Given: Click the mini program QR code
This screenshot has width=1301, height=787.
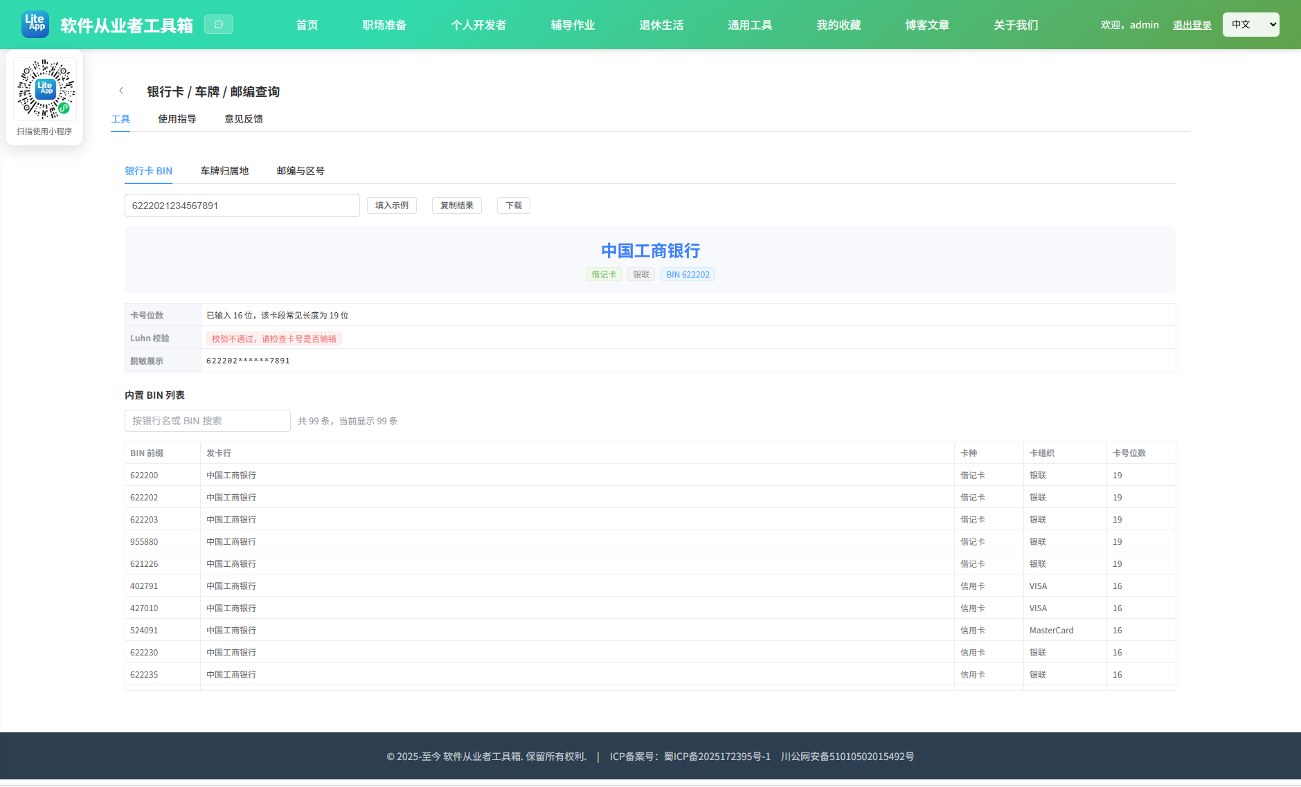Looking at the screenshot, I should (x=45, y=89).
